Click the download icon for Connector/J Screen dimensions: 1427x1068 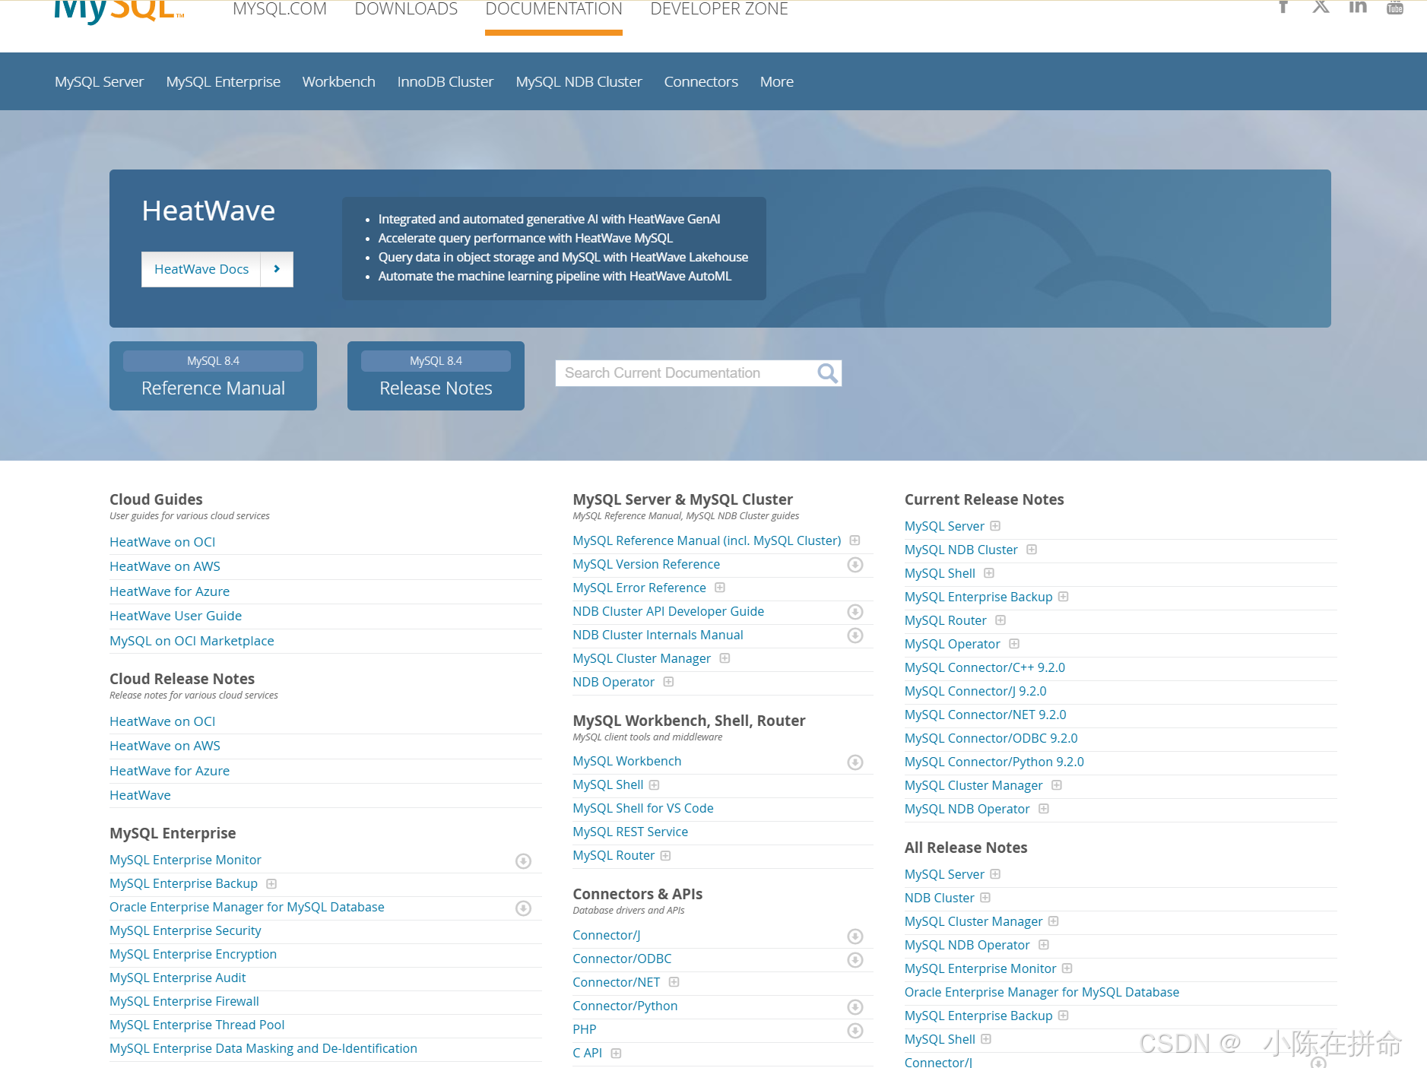[855, 936]
